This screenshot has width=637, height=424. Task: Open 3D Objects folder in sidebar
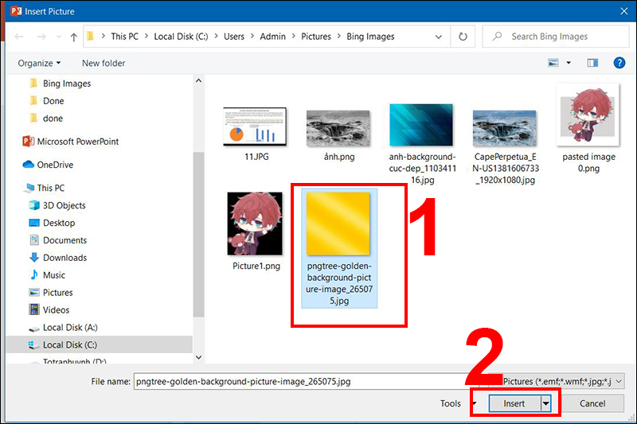(x=64, y=205)
